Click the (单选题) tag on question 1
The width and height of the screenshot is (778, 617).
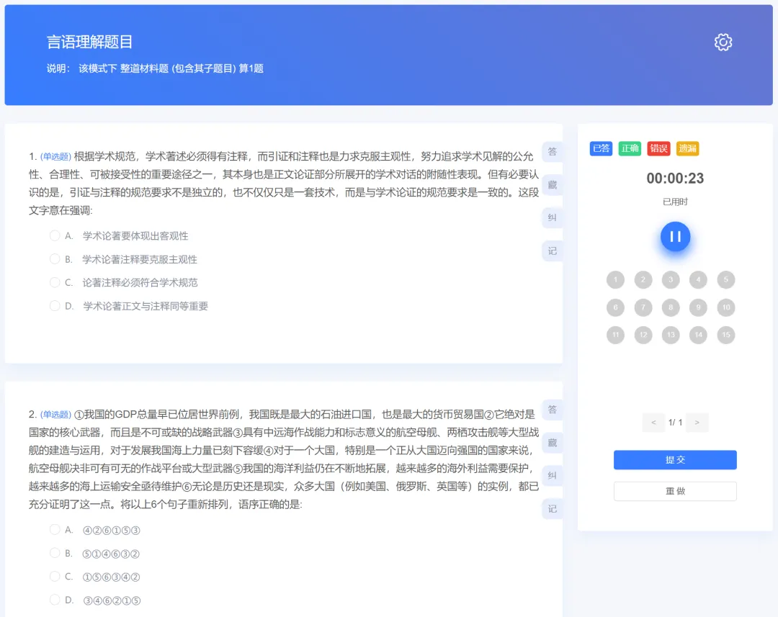[x=55, y=157]
